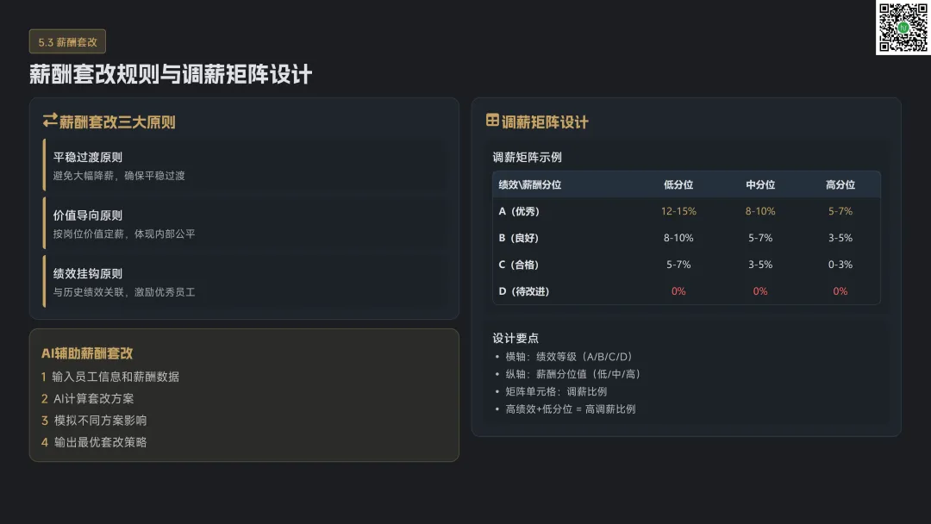Viewport: 931px width, 524px height.
Task: Click step 4 输出最优套改策略
Action: pyautogui.click(x=94, y=442)
